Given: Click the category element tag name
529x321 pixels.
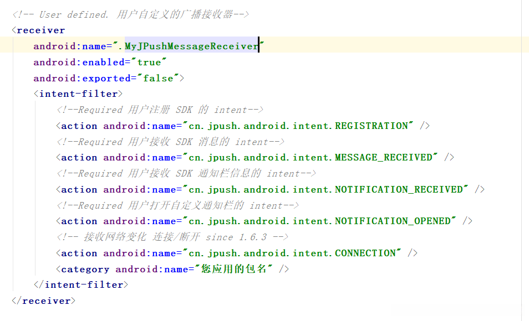Looking at the screenshot, I should pos(85,270).
